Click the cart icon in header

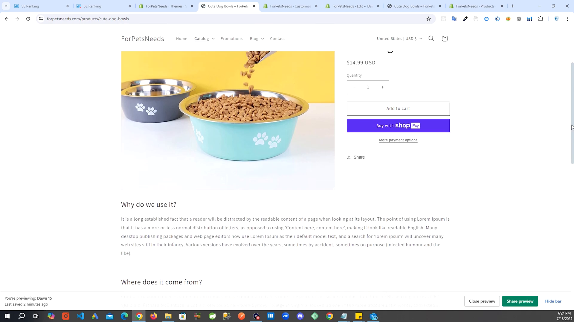pyautogui.click(x=445, y=38)
